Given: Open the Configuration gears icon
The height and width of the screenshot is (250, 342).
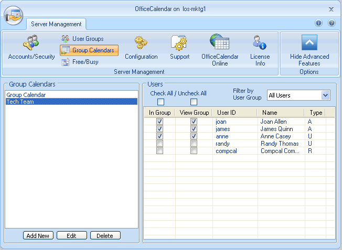Looking at the screenshot, I should click(141, 43).
